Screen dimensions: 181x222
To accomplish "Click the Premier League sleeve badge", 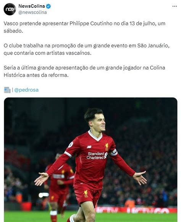I will coord(70,145).
